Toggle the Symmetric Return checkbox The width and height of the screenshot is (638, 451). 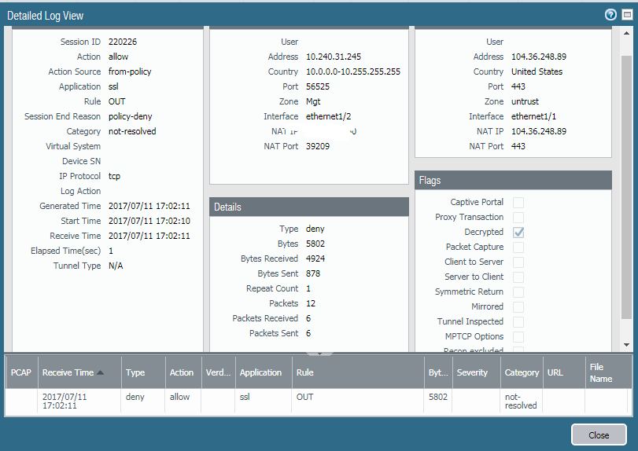(518, 292)
